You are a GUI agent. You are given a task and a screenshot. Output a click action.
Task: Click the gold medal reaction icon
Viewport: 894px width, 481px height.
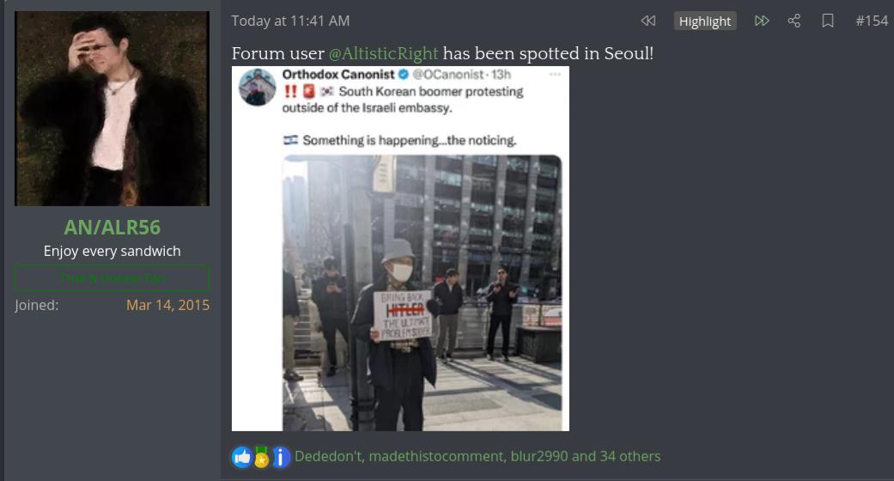pos(261,457)
